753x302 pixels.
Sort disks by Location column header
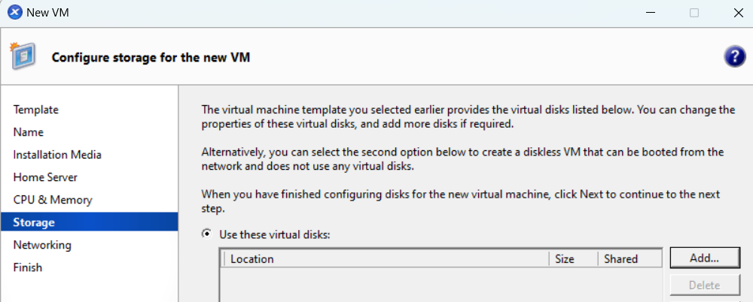[x=386, y=259]
